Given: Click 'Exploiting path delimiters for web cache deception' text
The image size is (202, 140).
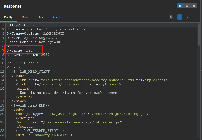Looking at the screenshot, I should (x=73, y=93).
